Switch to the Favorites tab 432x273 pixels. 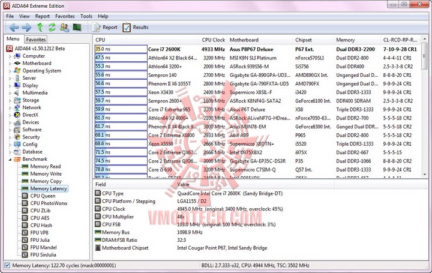pyautogui.click(x=36, y=40)
